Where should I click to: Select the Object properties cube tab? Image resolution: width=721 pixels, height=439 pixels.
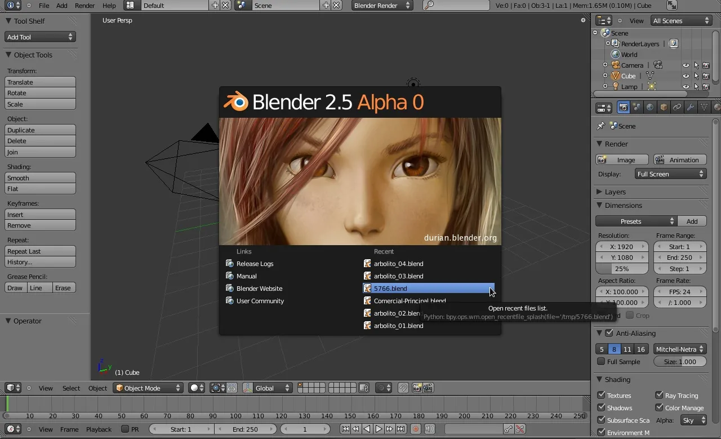click(662, 107)
